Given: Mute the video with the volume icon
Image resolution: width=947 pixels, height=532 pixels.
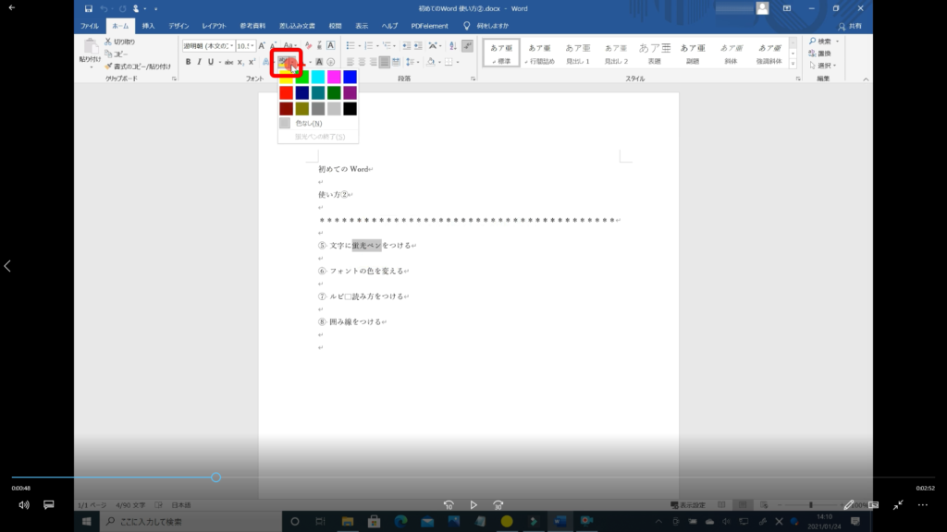Looking at the screenshot, I should point(24,505).
